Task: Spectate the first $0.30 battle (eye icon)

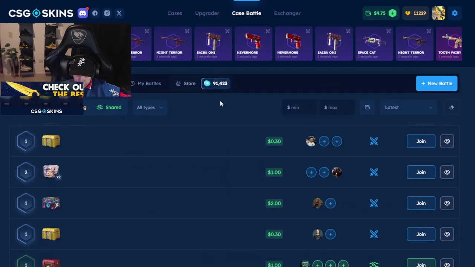Action: click(447, 141)
